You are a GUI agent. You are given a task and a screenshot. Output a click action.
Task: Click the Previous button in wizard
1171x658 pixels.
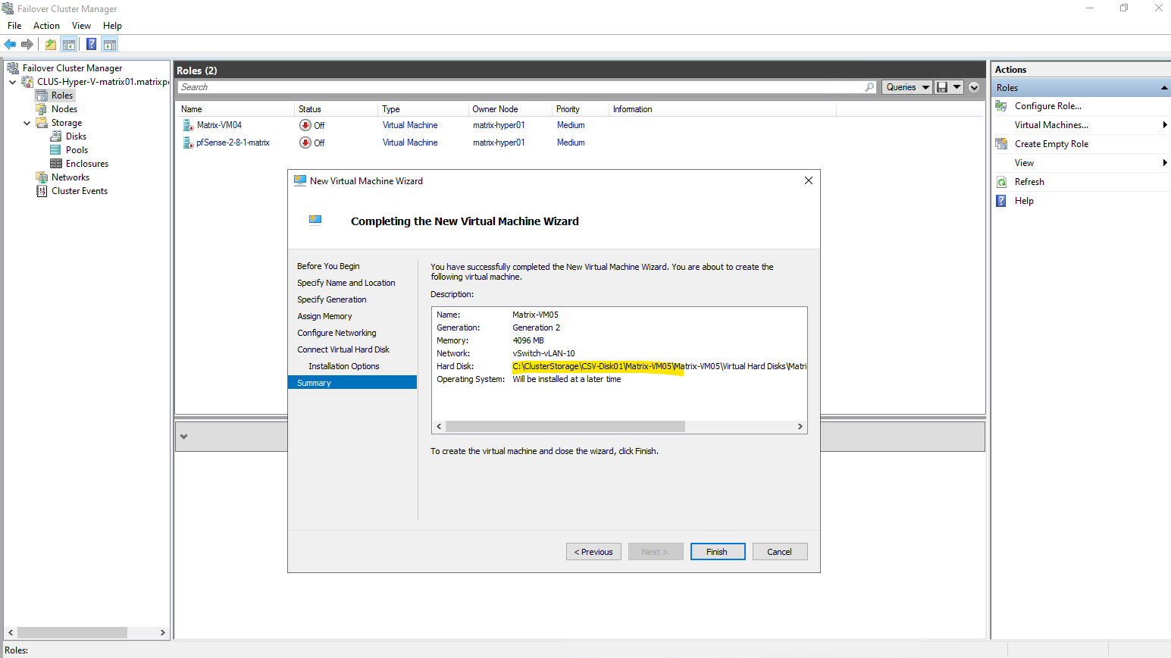(593, 552)
